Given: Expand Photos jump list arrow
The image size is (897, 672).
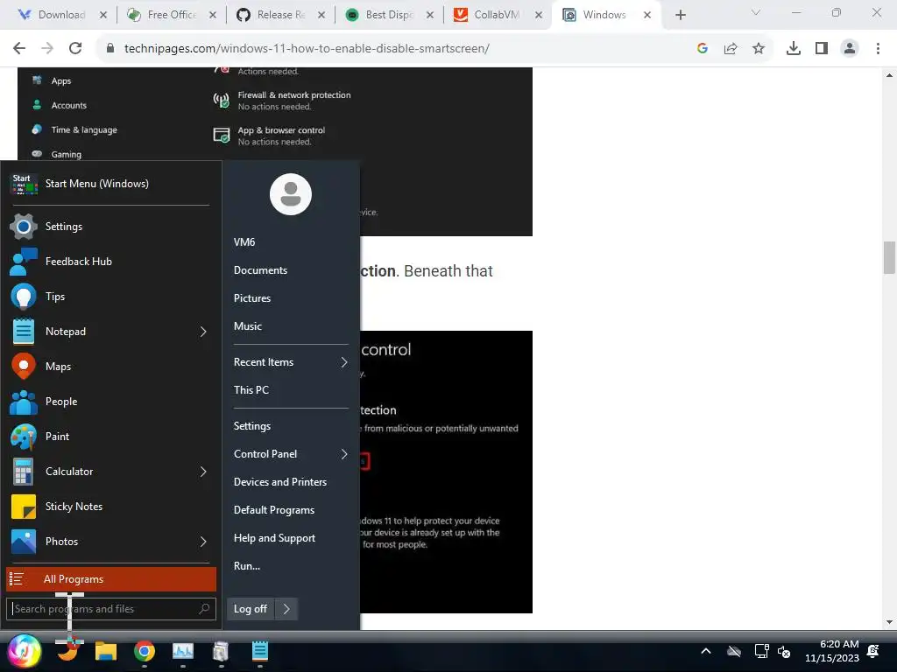Looking at the screenshot, I should 203,541.
